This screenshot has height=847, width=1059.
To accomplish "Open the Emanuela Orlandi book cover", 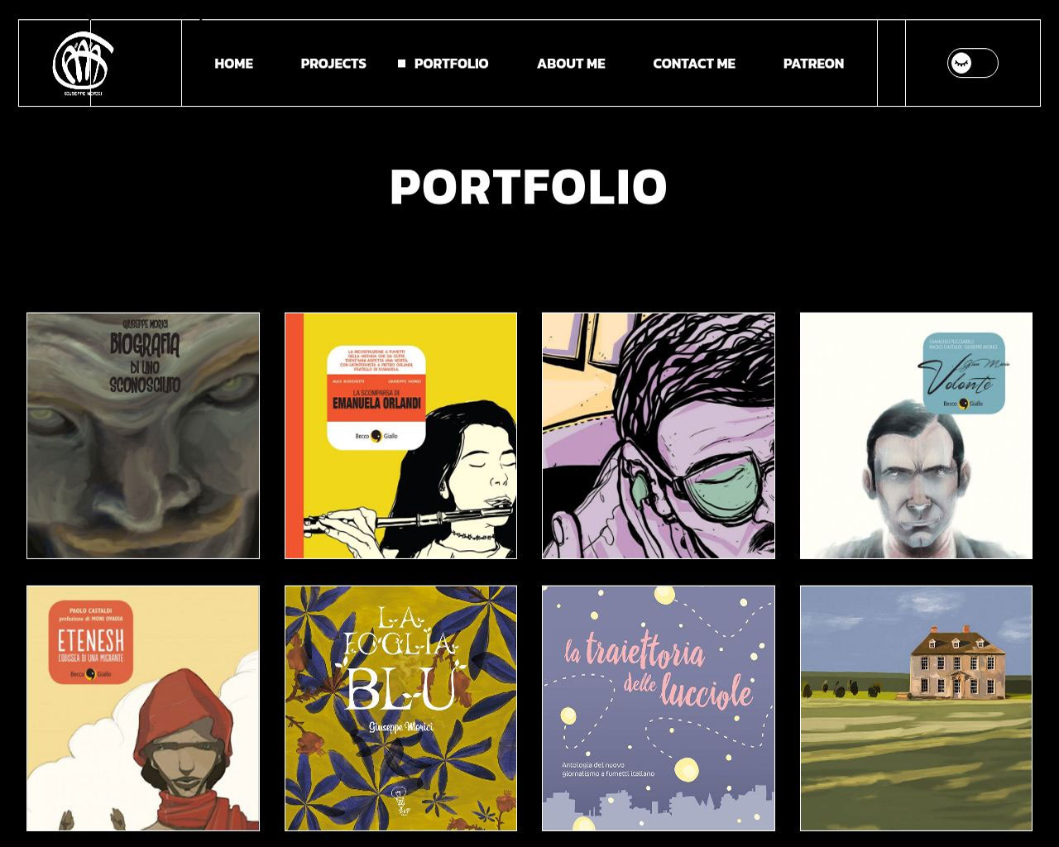I will 400,435.
